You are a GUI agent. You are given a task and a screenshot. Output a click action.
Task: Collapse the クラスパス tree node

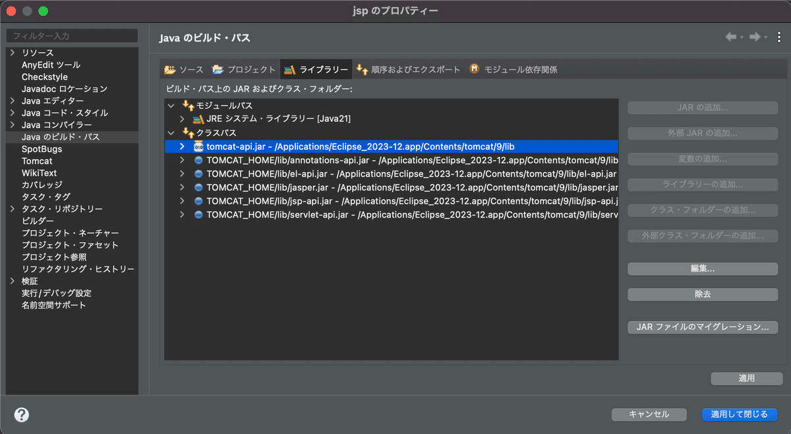click(170, 133)
